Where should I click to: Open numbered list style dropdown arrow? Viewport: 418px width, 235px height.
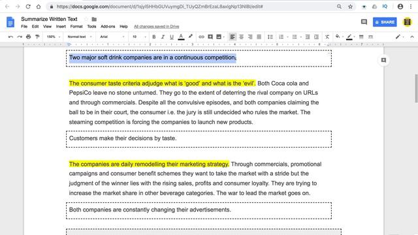[287, 37]
